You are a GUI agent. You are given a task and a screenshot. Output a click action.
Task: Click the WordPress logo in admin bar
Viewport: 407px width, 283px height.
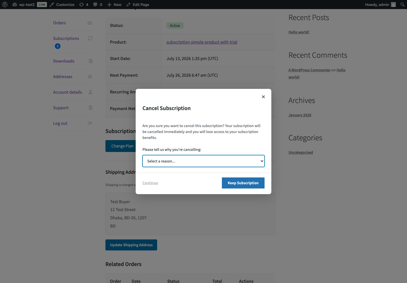[5, 5]
